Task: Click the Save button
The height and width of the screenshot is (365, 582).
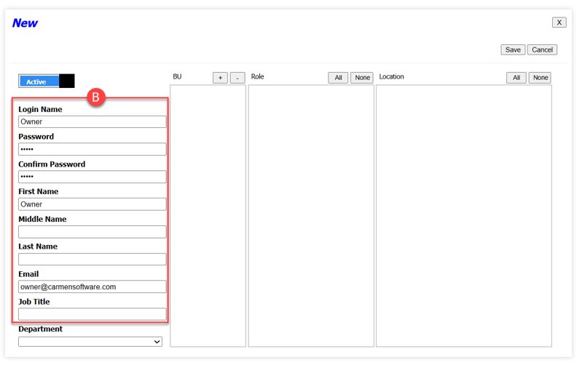Action: point(513,49)
